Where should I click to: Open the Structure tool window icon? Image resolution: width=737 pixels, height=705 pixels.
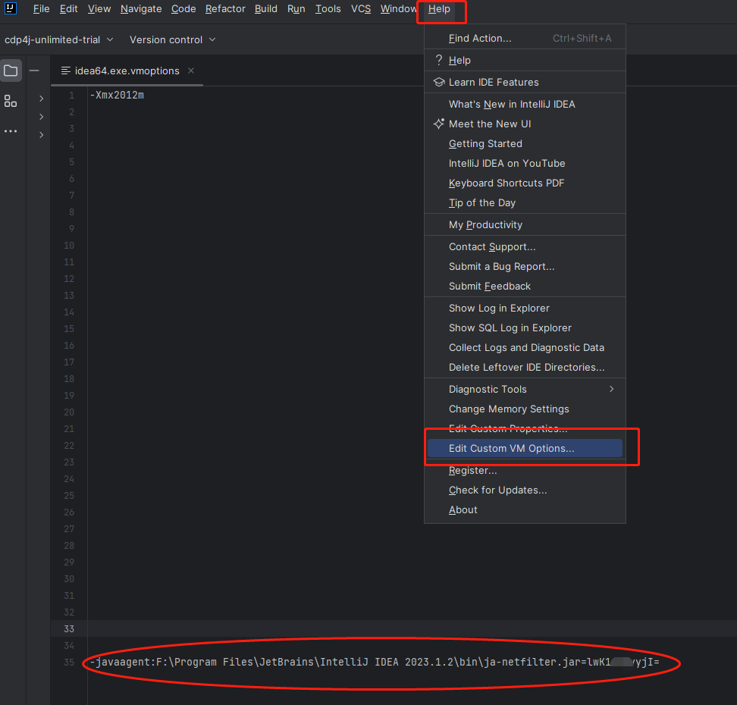pyautogui.click(x=11, y=101)
